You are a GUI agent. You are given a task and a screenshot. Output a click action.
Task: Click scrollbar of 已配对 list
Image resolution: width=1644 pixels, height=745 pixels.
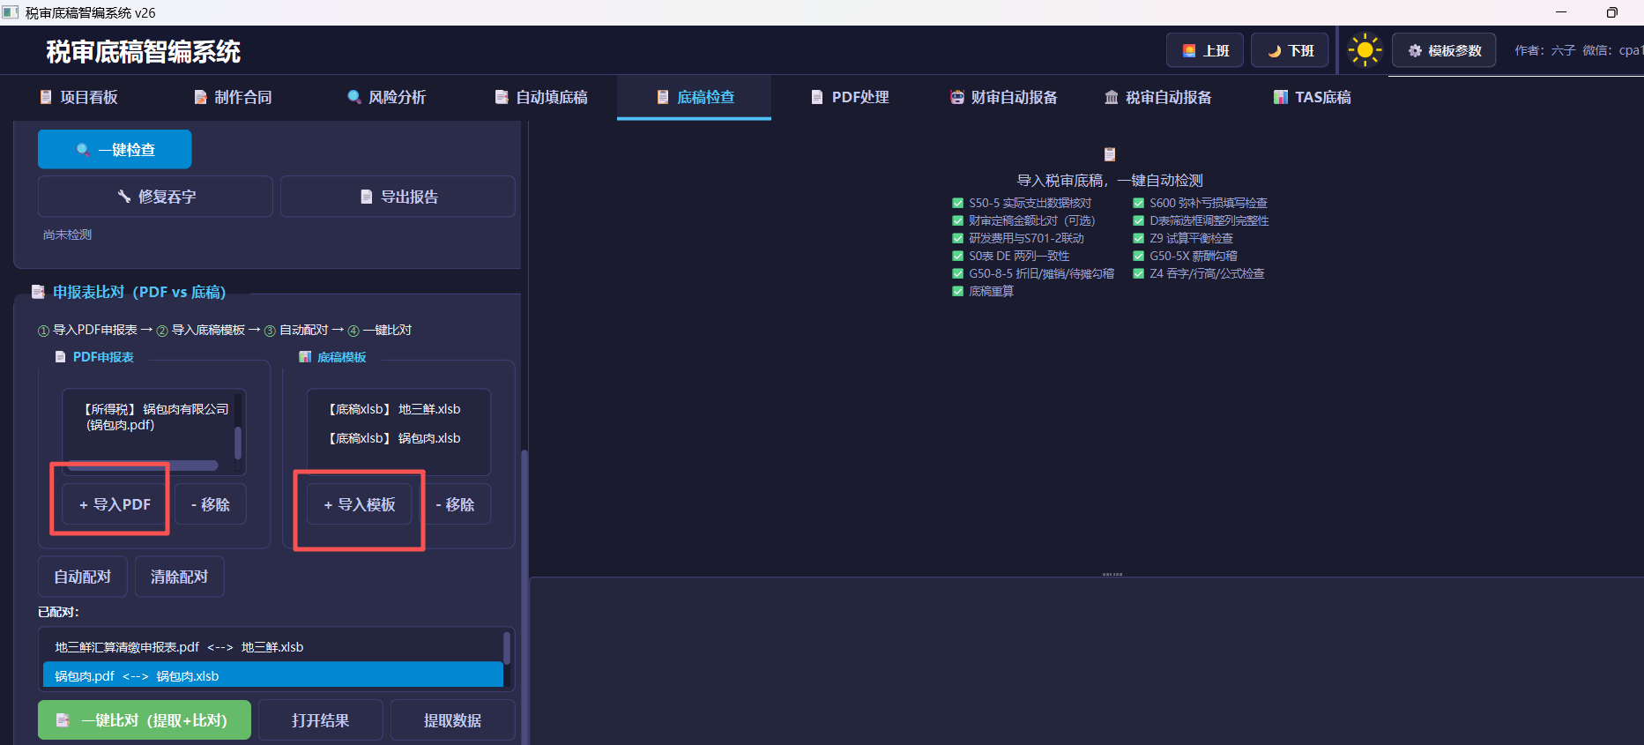[x=507, y=648]
